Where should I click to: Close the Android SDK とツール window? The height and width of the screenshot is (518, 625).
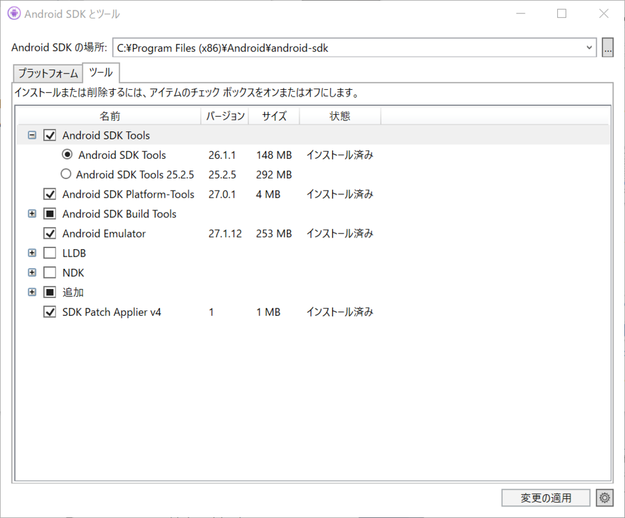(x=604, y=13)
